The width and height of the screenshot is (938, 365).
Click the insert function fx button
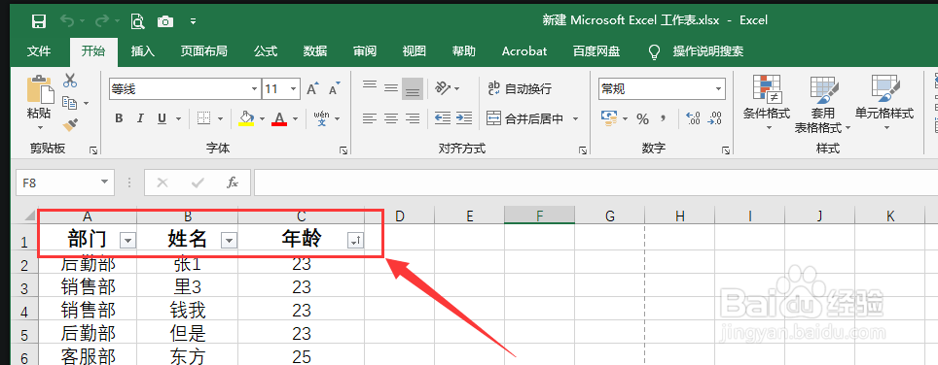(233, 182)
